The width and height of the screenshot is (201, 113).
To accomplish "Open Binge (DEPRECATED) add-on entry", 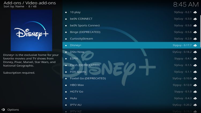I will (x=131, y=32).
